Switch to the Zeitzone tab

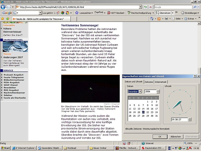click(149, 82)
